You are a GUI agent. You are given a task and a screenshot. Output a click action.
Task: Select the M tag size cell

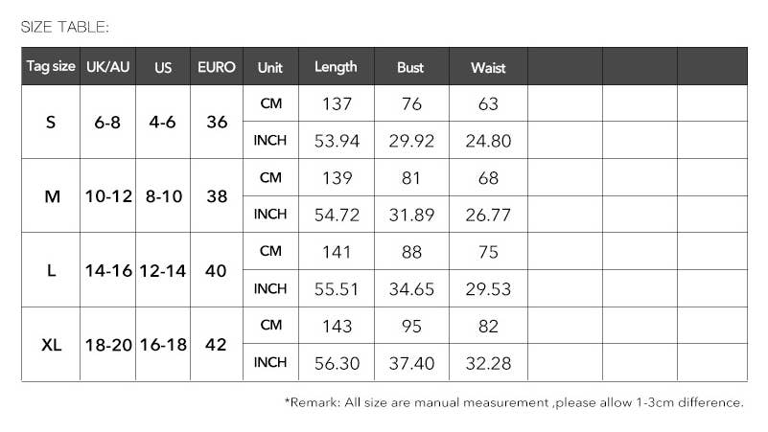coord(51,195)
